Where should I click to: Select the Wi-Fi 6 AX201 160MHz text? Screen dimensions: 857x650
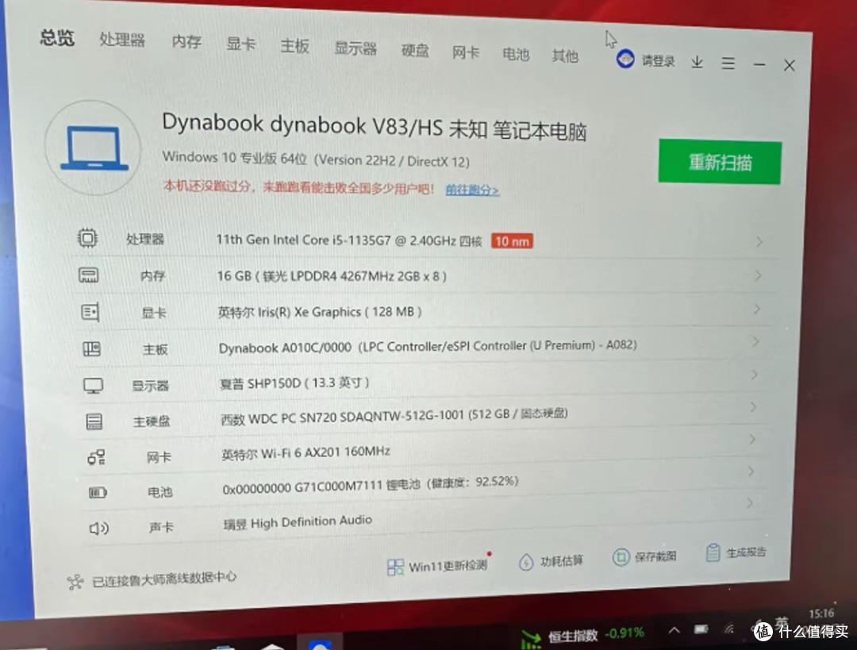click(x=306, y=453)
